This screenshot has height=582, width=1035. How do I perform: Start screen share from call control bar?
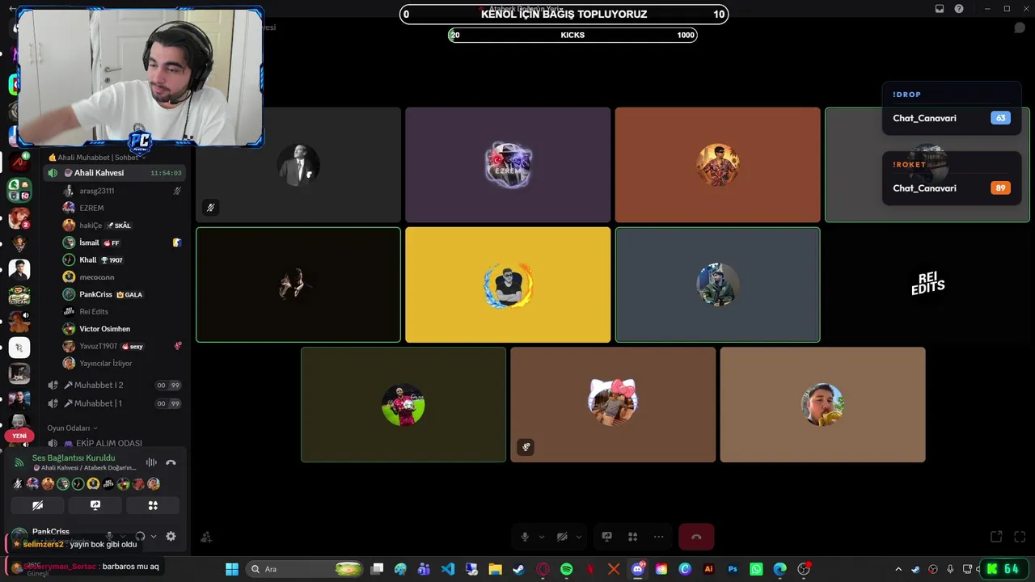[x=607, y=537]
